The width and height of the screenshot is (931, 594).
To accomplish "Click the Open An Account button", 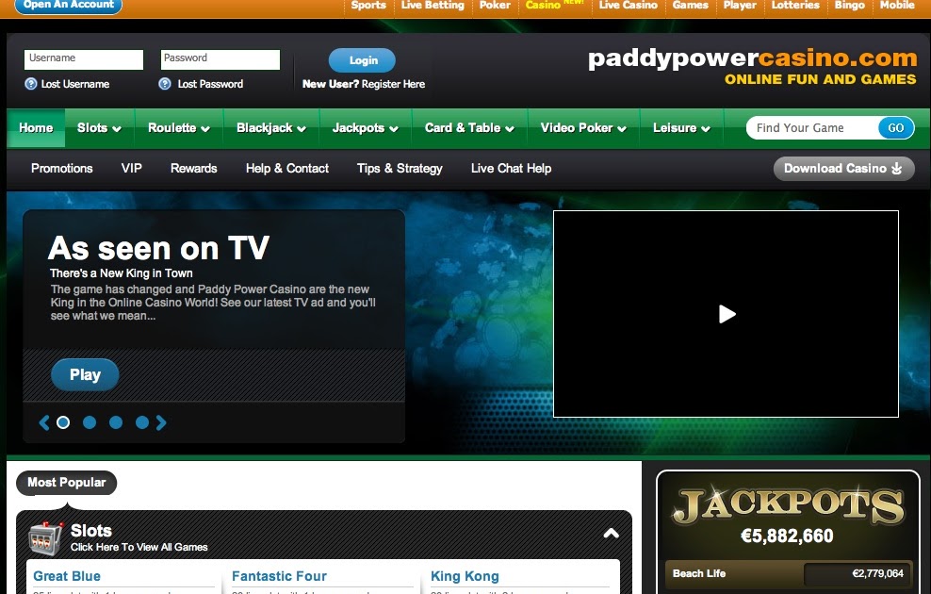I will click(x=68, y=6).
